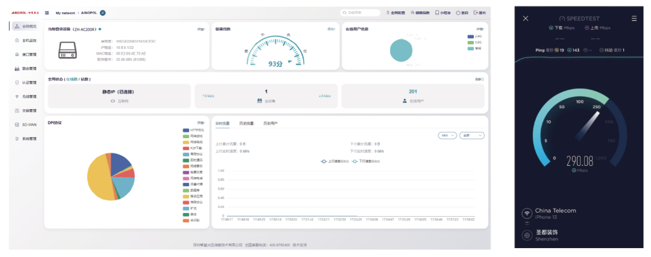The height and width of the screenshot is (257, 651).
Task: Open the 主机监控 sidebar icon
Action: [x=17, y=40]
